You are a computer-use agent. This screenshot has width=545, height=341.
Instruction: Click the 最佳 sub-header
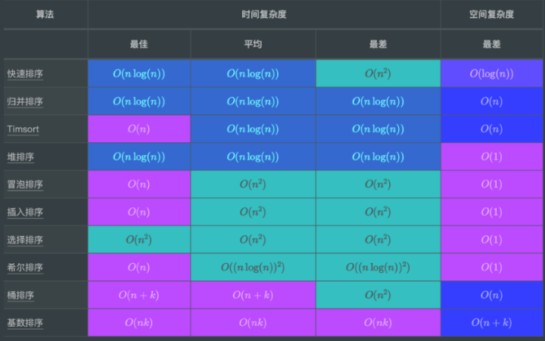[139, 44]
